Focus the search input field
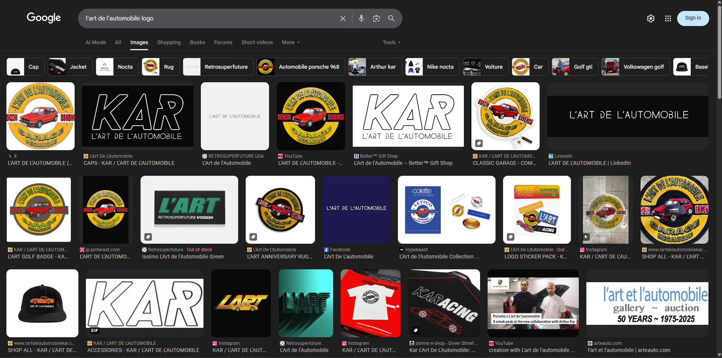The width and height of the screenshot is (722, 358). 209,18
